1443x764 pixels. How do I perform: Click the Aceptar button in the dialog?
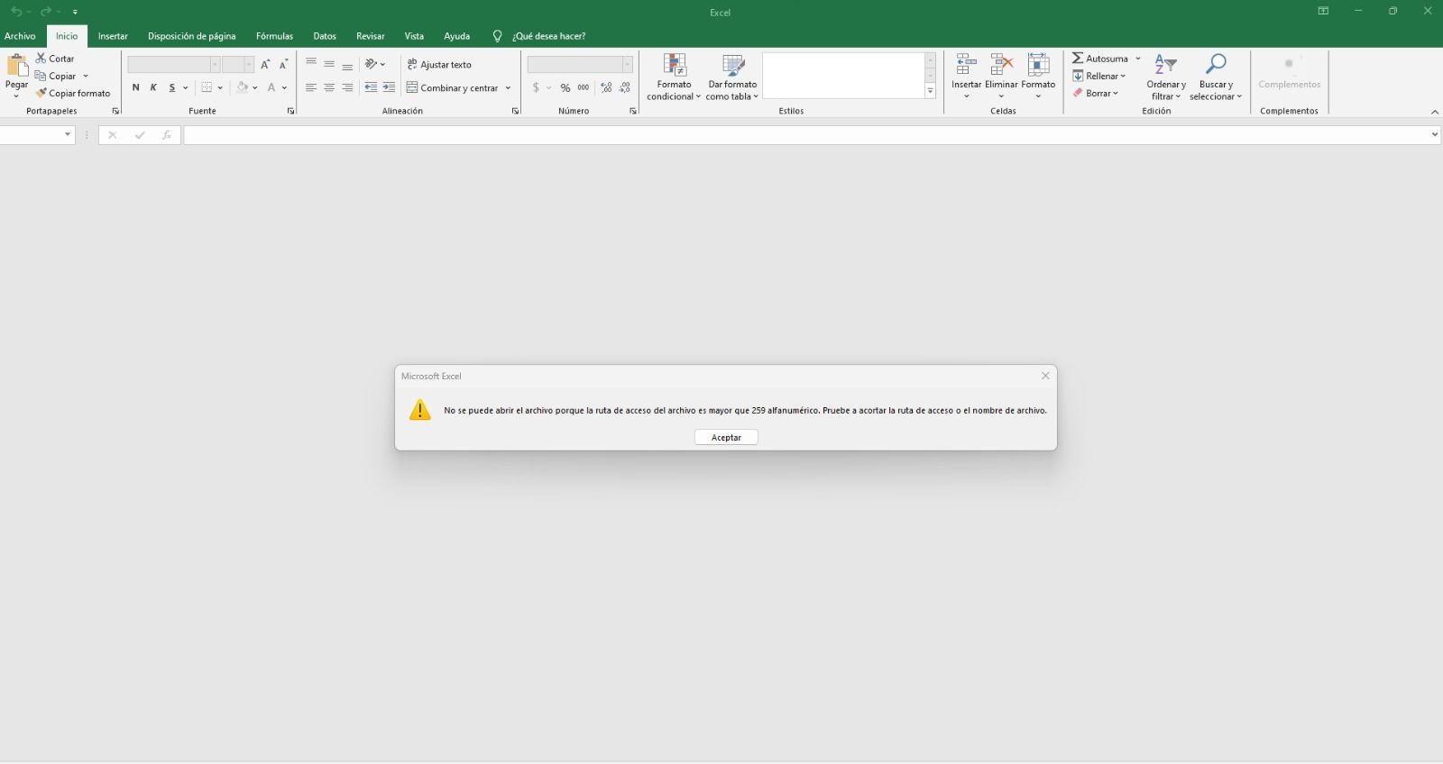coord(726,437)
